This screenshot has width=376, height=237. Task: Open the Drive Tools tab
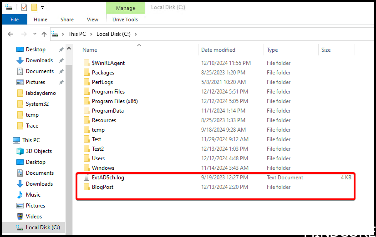(125, 20)
